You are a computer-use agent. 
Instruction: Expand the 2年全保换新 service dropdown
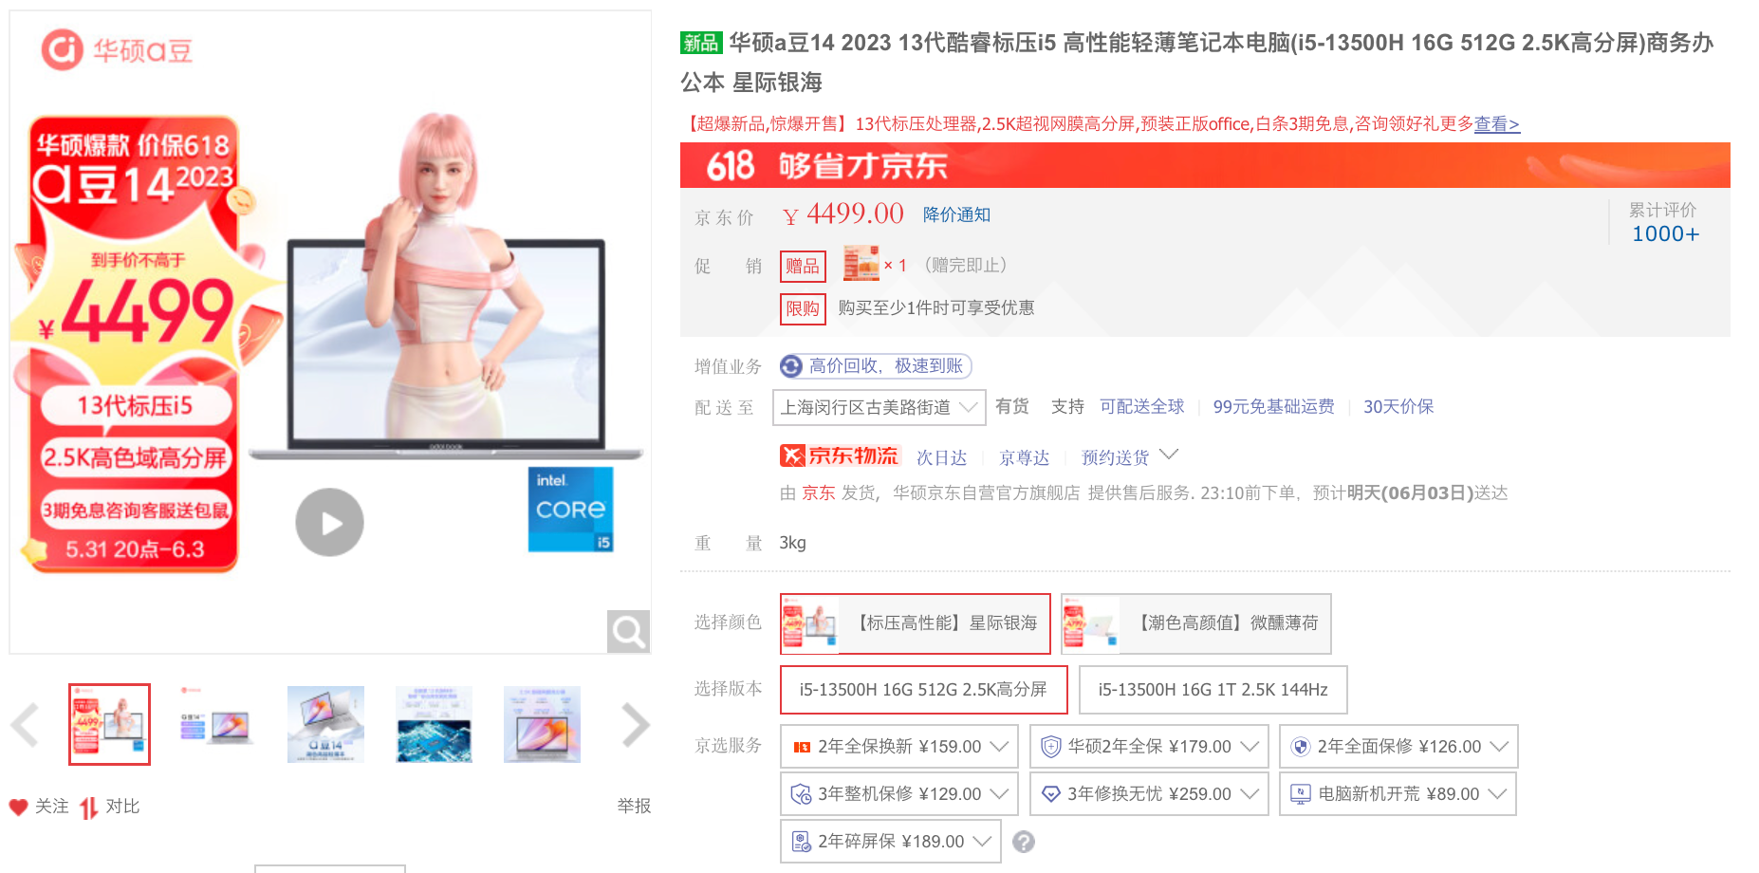[x=998, y=747]
